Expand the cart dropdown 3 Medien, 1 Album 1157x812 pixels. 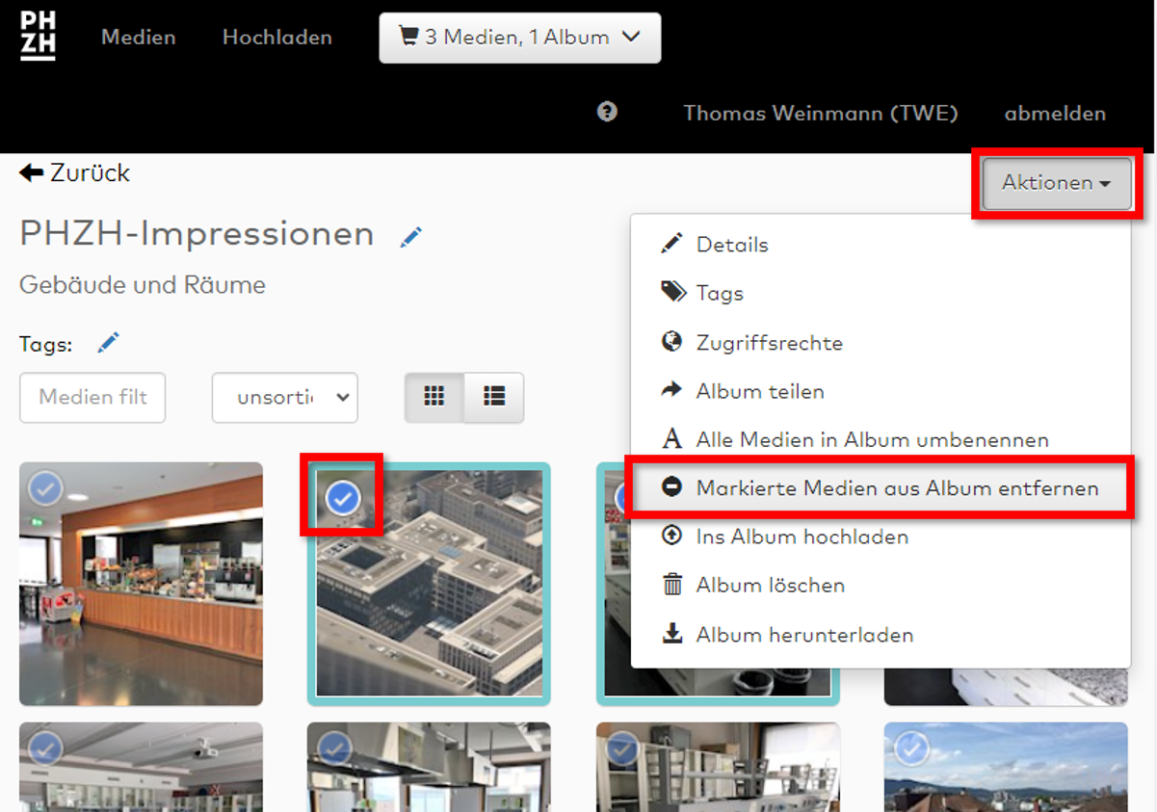tap(519, 38)
